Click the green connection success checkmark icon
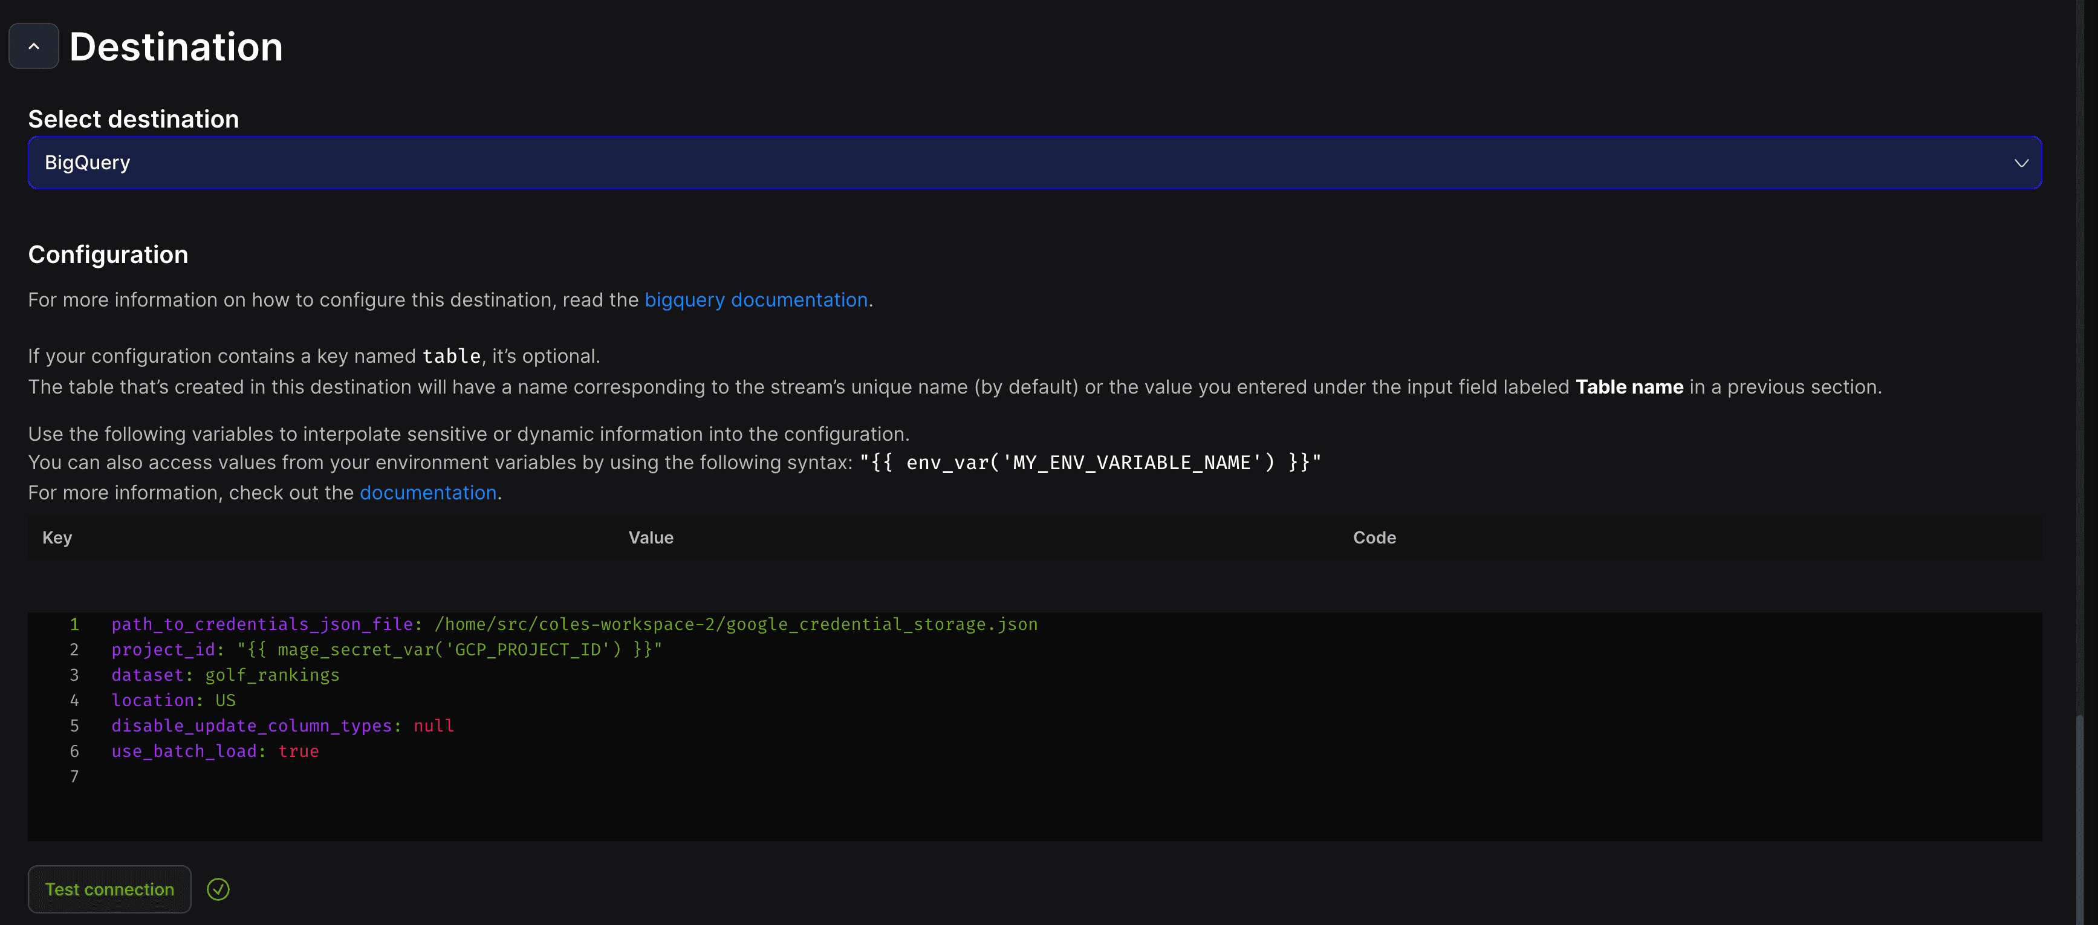 pos(218,889)
